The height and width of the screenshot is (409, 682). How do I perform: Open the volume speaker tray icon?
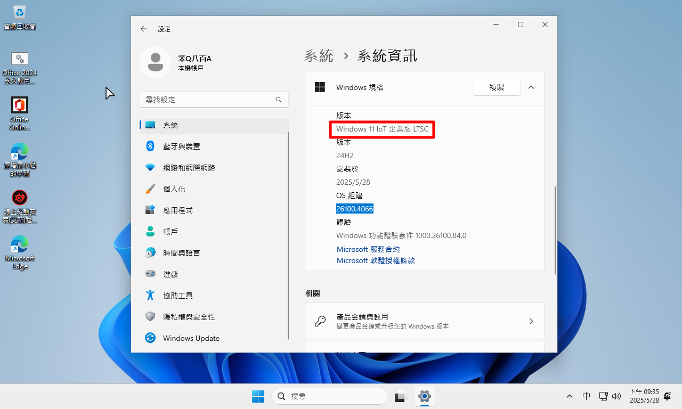(x=617, y=396)
